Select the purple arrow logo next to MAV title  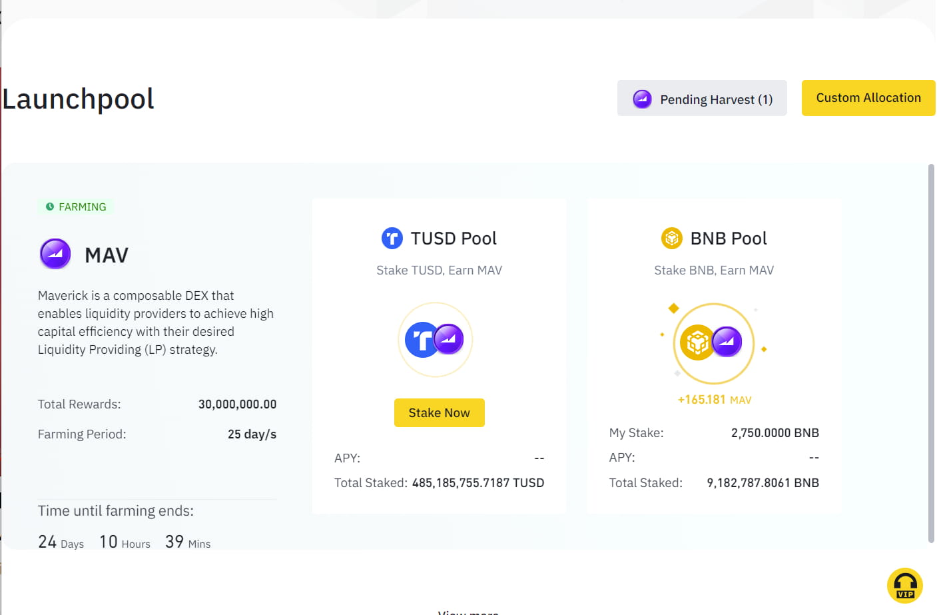point(55,254)
